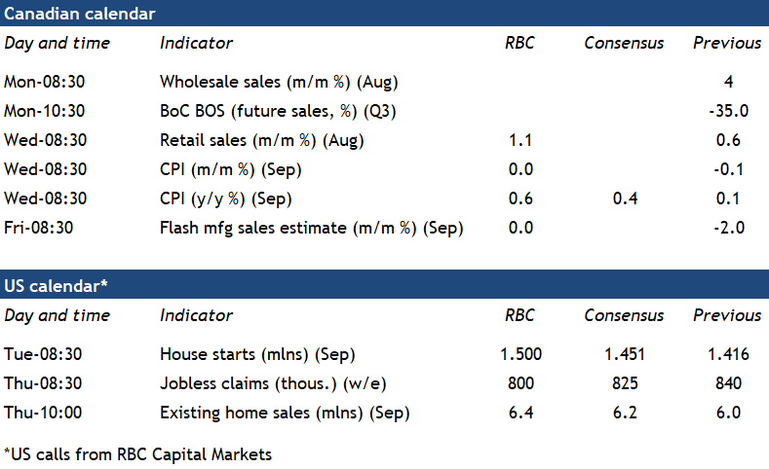
Task: Select the Tue-08:30 time entry
Action: 44,353
